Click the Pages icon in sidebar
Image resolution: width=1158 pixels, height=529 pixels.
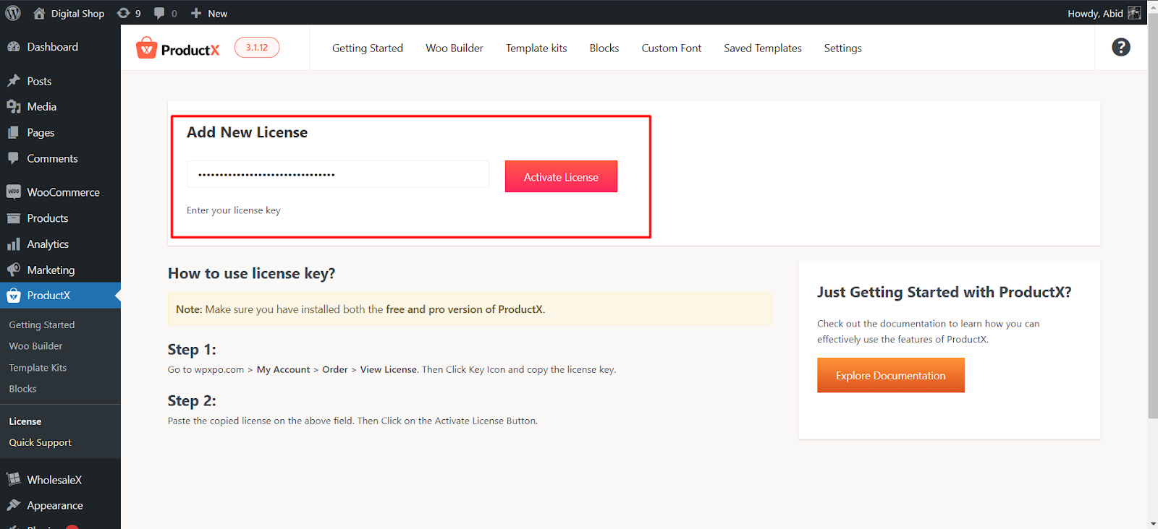pyautogui.click(x=14, y=133)
